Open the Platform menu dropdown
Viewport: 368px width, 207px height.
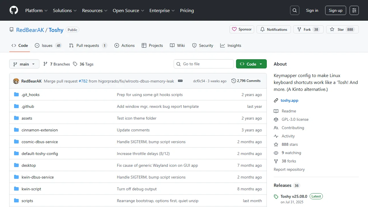coord(36,10)
